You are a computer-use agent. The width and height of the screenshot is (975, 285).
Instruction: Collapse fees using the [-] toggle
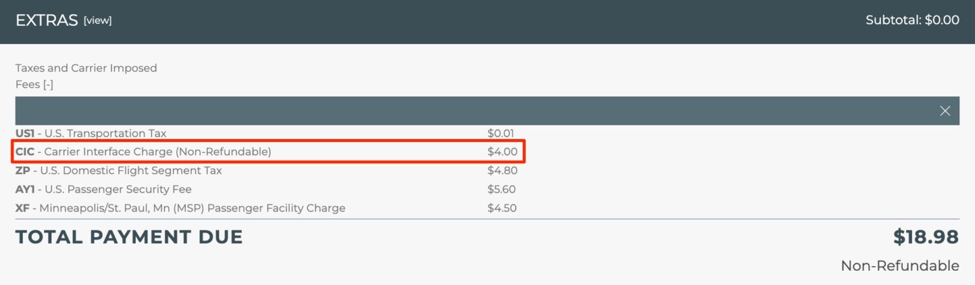point(48,84)
